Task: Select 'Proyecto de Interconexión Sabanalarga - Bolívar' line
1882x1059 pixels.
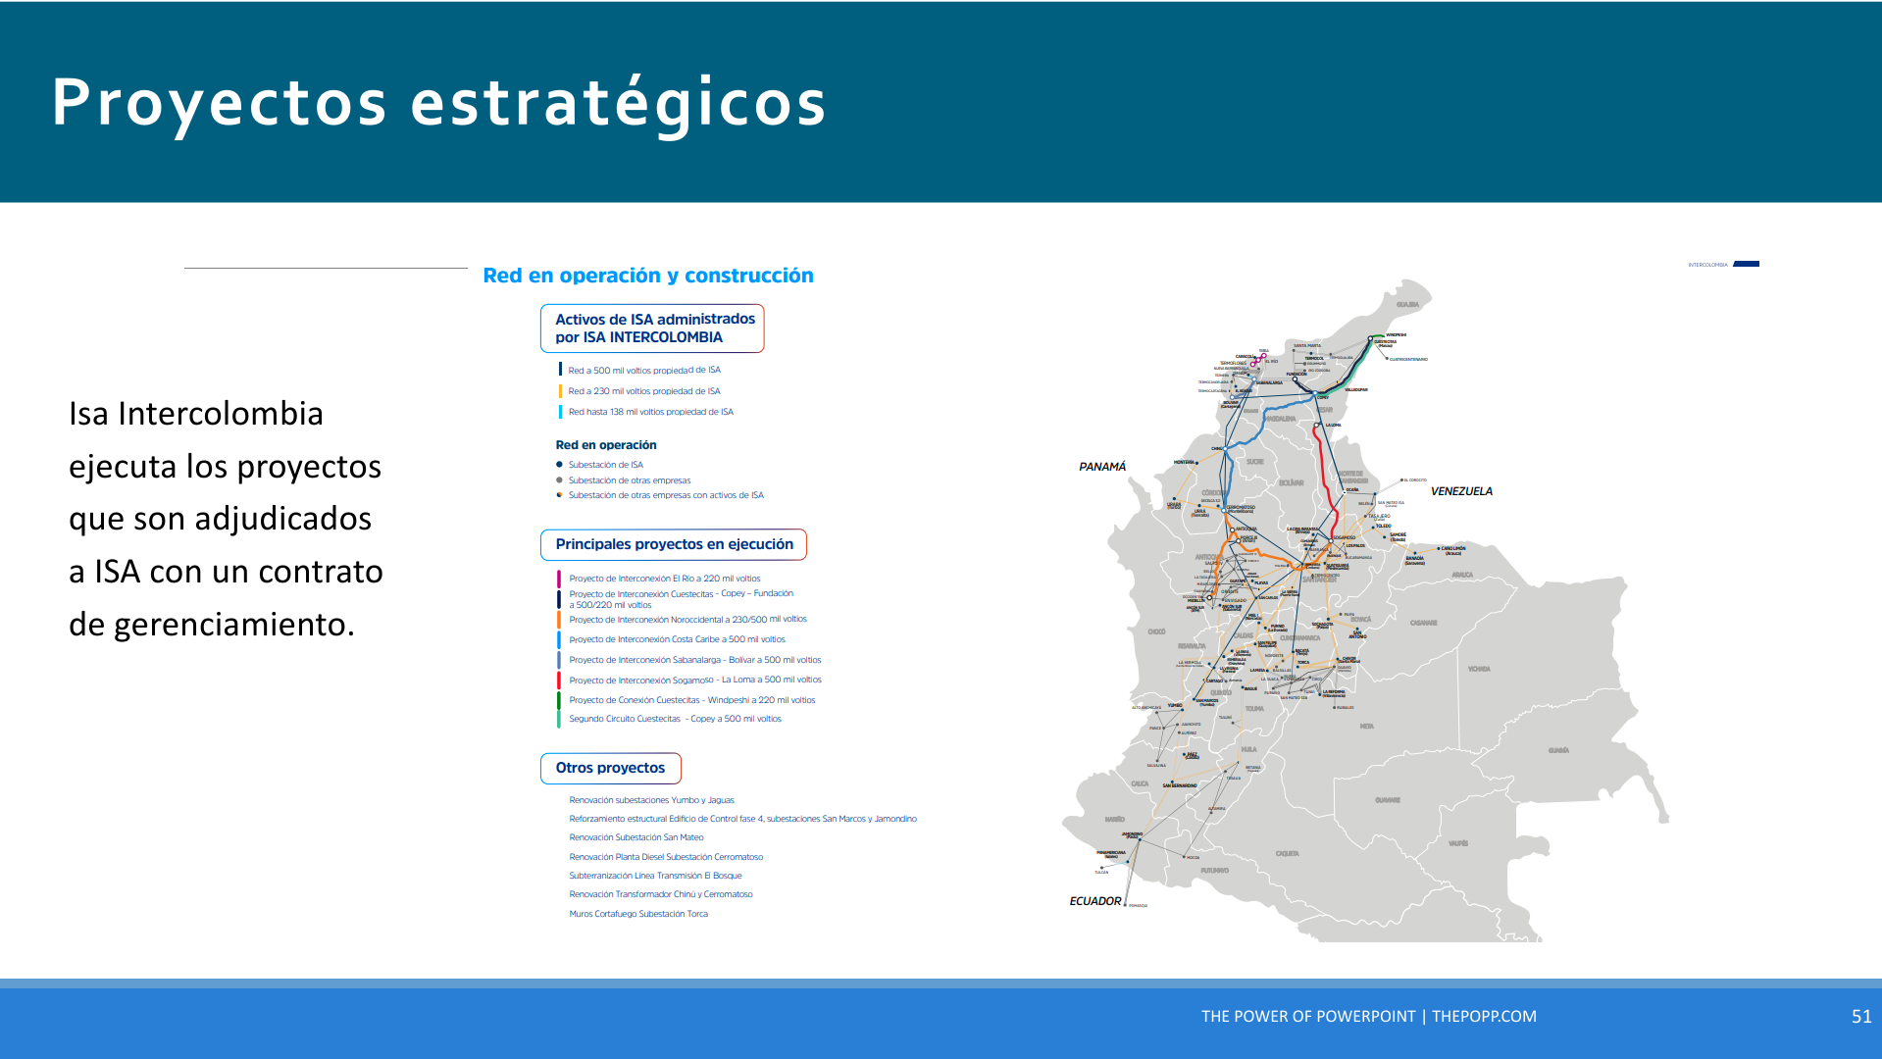Action: 694,660
